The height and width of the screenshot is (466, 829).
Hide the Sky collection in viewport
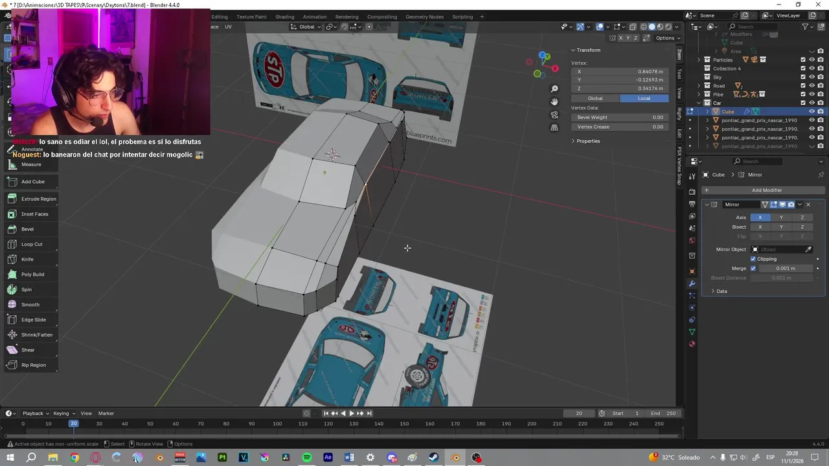tap(812, 77)
